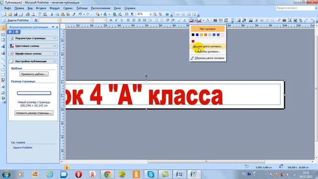This screenshot has width=318, height=179.
Task: Click the Cut scissors icon
Action: click(x=52, y=14)
